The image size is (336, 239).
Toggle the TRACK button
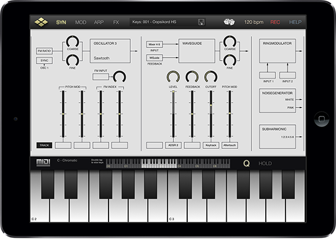44,145
